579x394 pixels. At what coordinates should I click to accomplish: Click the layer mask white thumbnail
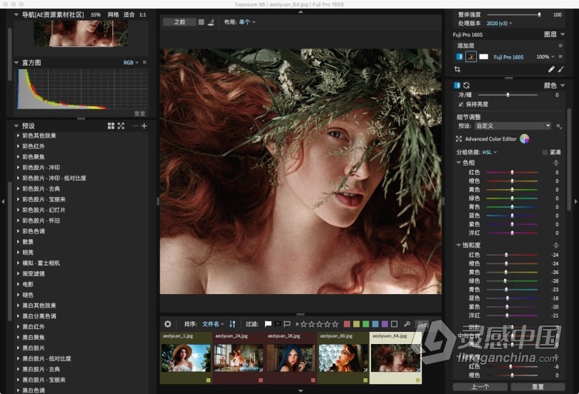(483, 57)
